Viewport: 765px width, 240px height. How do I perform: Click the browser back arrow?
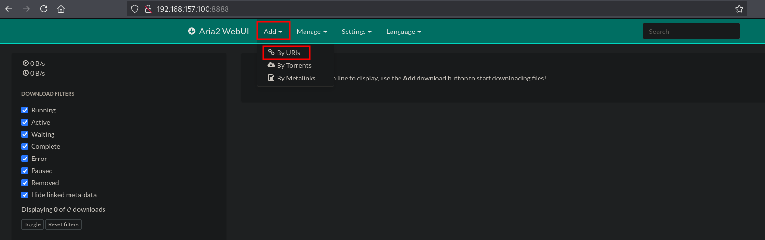[x=9, y=9]
